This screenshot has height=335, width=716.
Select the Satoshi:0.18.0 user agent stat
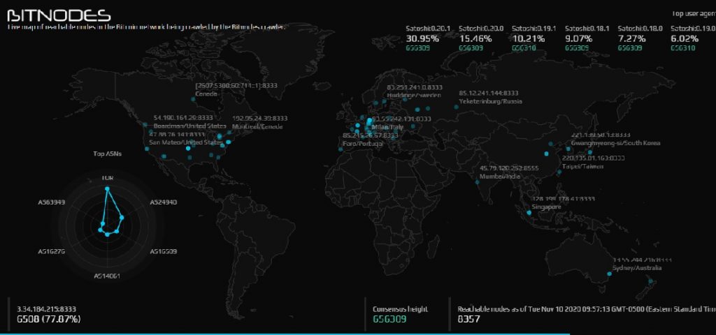pyautogui.click(x=640, y=38)
